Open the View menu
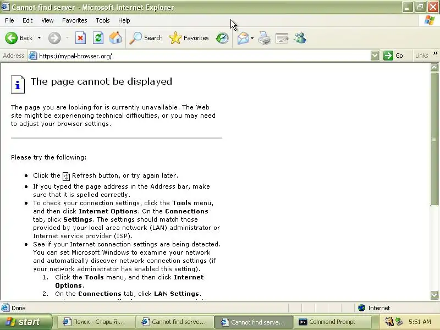Screen dimensions: 440x330 pos(47,20)
